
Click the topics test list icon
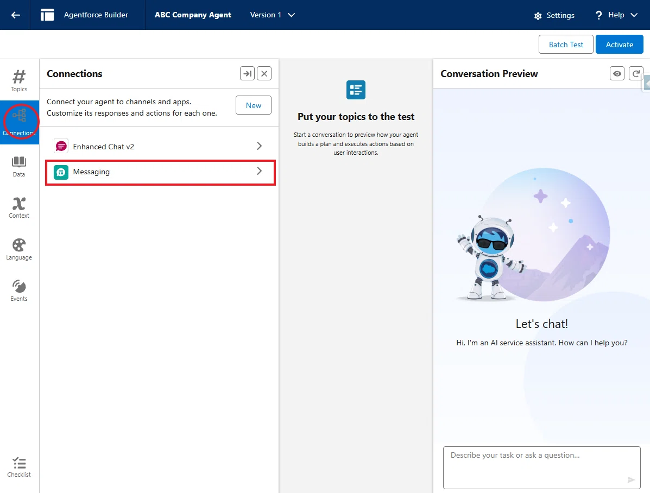356,90
